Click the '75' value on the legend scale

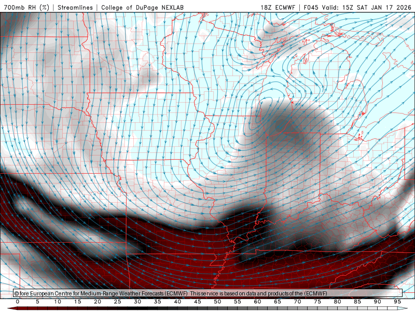pyautogui.click(x=317, y=302)
